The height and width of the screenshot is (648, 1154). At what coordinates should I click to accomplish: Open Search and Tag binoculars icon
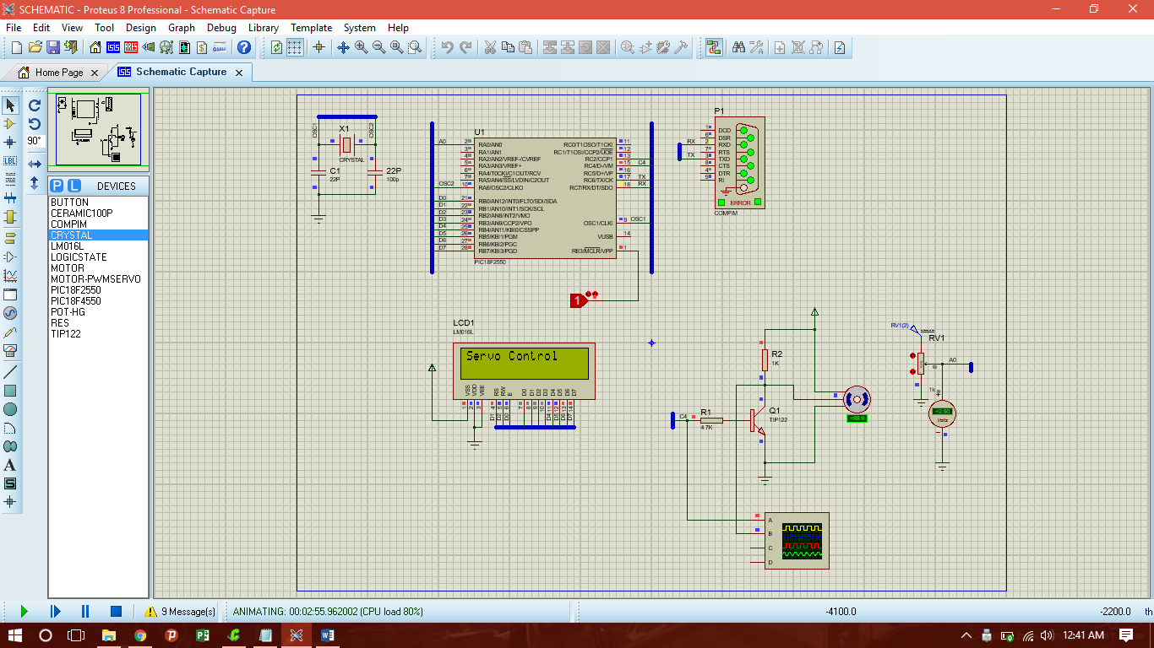pos(738,47)
